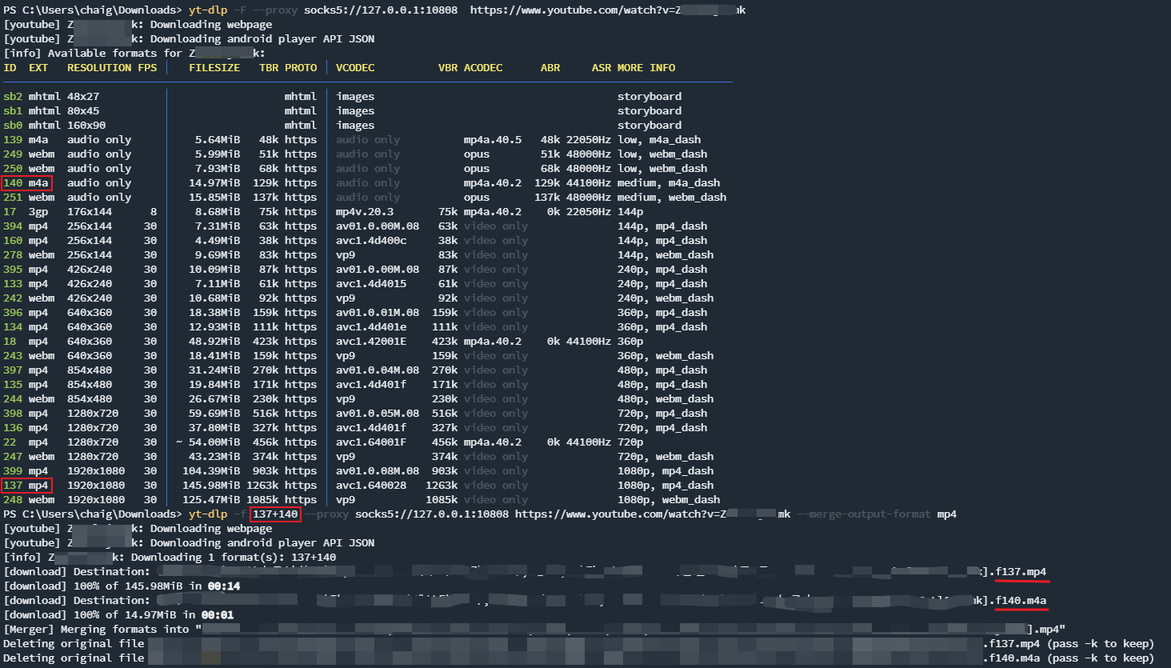Image resolution: width=1171 pixels, height=668 pixels.
Task: Click the VCODEC column header
Action: coord(355,68)
